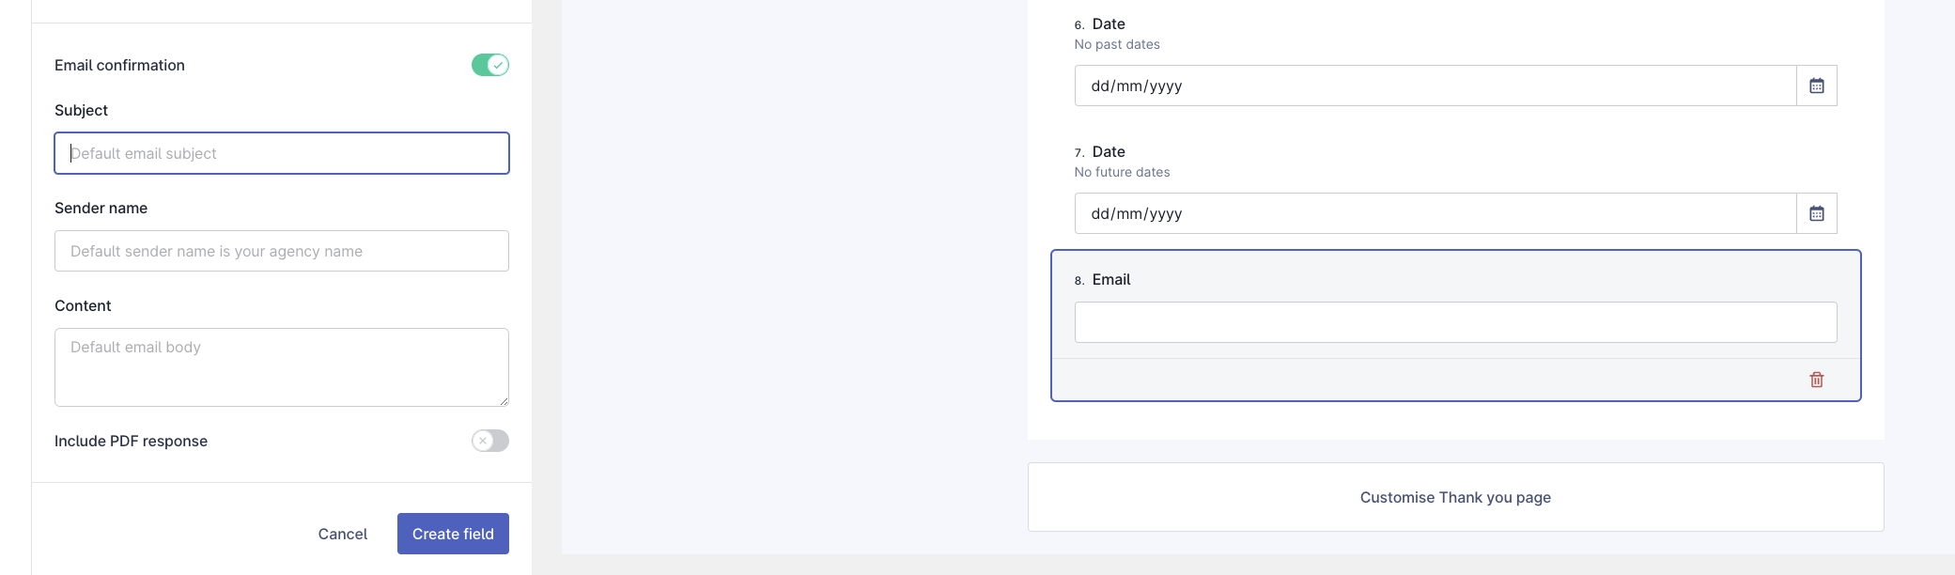Click the Include PDF response label

[x=131, y=440]
